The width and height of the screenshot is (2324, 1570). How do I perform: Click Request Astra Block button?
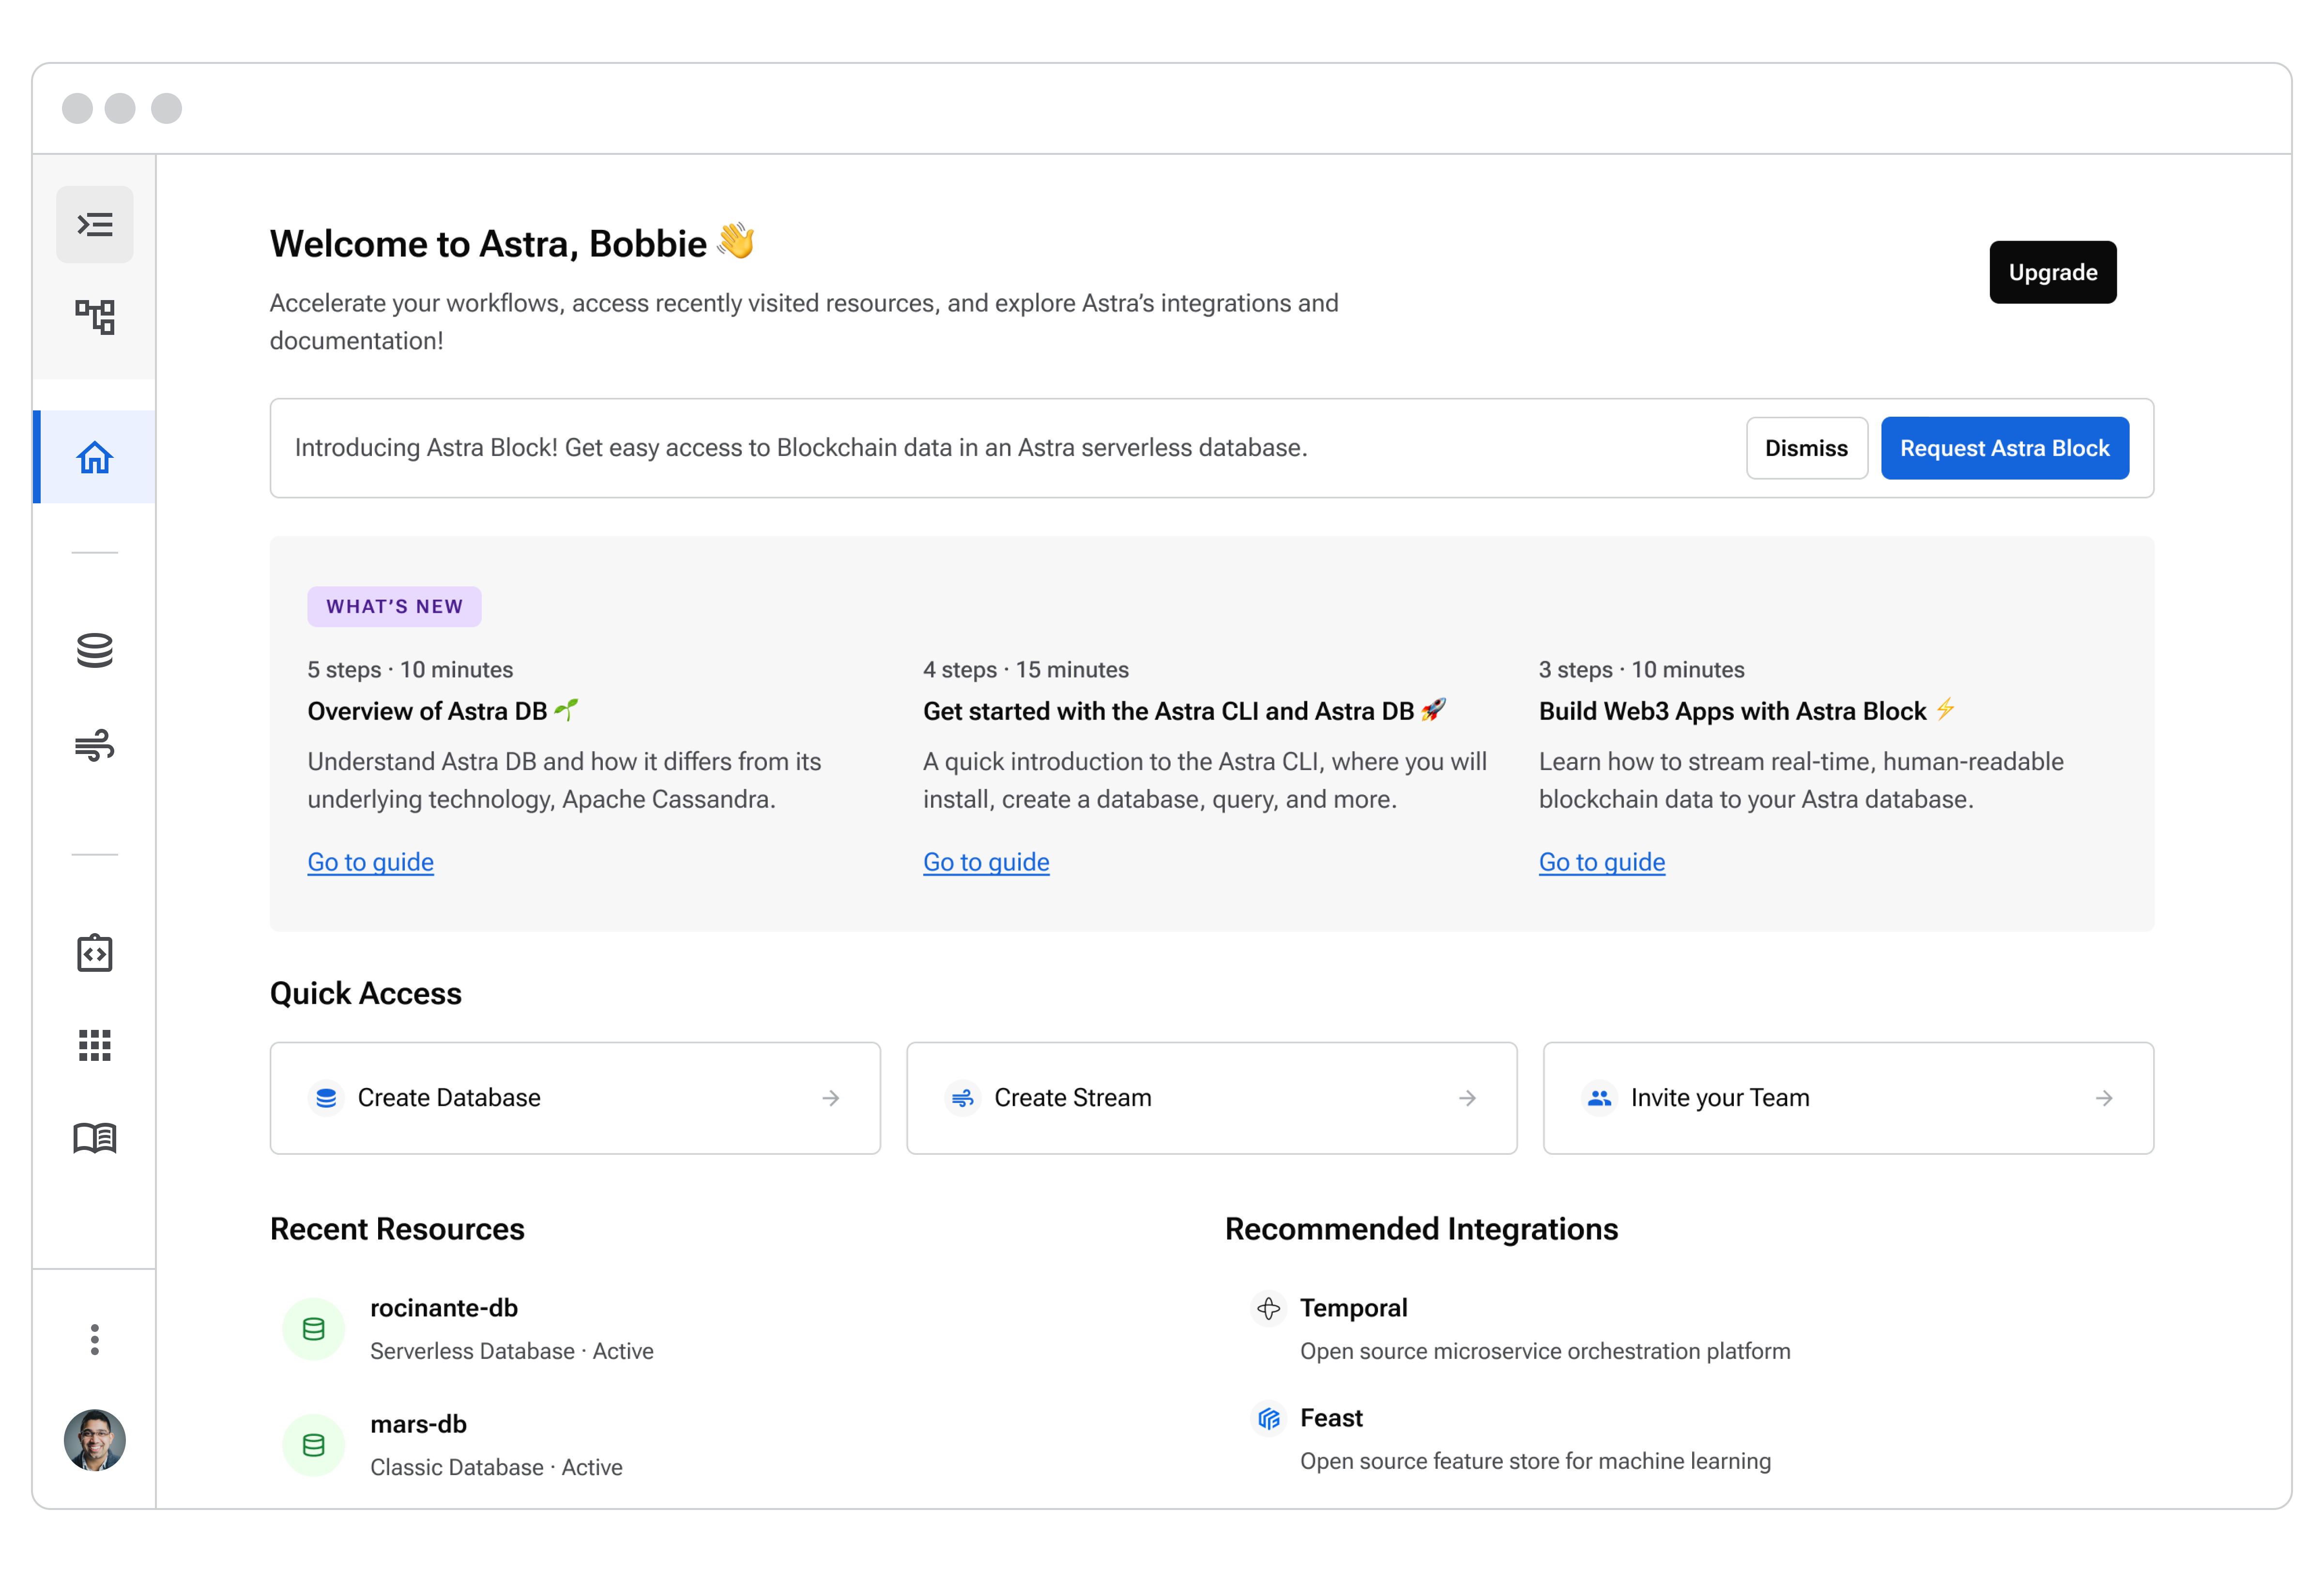pyautogui.click(x=2004, y=448)
